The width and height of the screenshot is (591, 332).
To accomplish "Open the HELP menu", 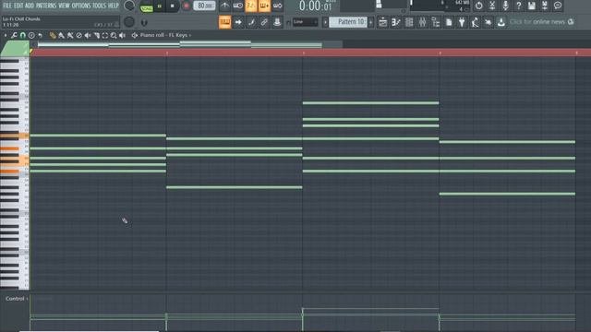I will click(x=114, y=6).
